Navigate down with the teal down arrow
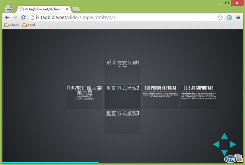Screen dimensions: 245x165 [224, 152]
